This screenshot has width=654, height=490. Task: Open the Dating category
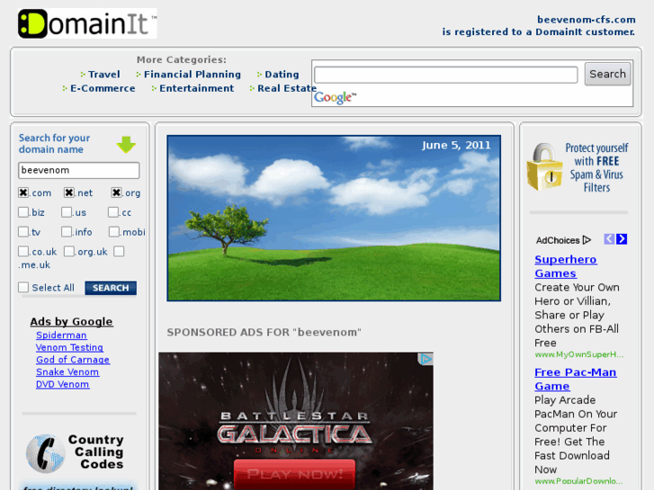pos(282,75)
